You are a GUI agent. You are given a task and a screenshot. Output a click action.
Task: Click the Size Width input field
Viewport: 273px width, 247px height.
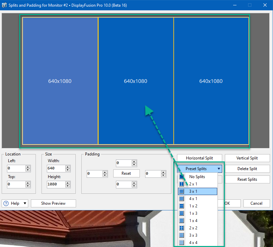(56, 168)
